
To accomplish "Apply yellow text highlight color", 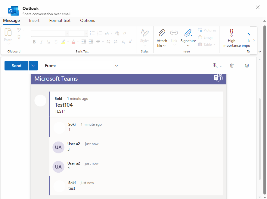I will pos(63,42).
